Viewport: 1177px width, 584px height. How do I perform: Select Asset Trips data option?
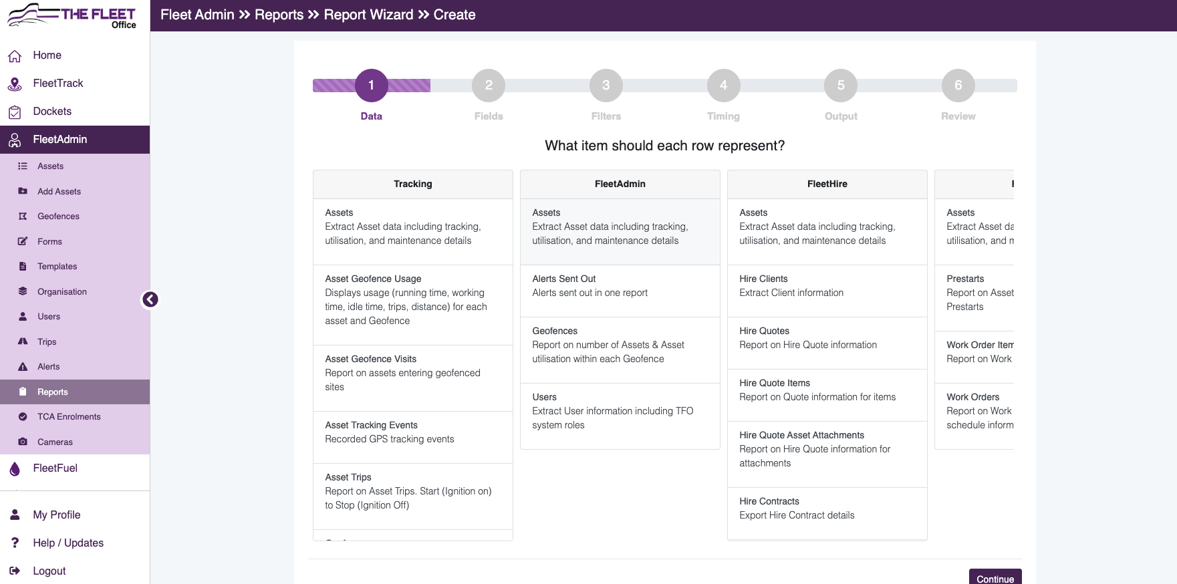click(413, 496)
